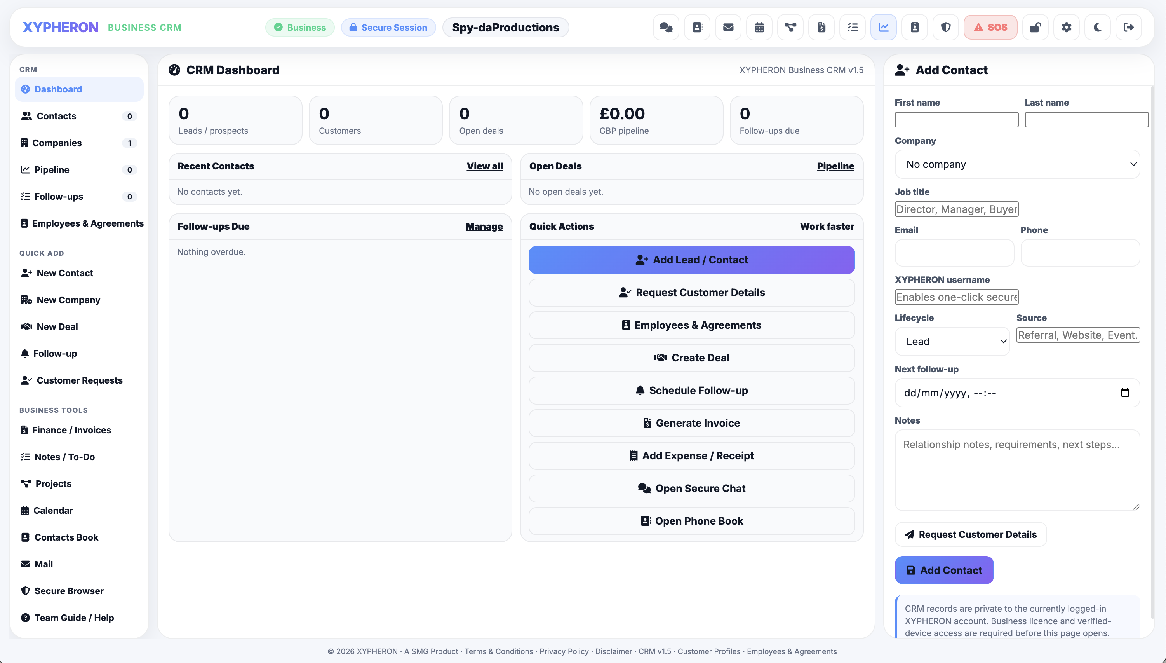Focus the Email input field
This screenshot has width=1166, height=663.
click(954, 253)
